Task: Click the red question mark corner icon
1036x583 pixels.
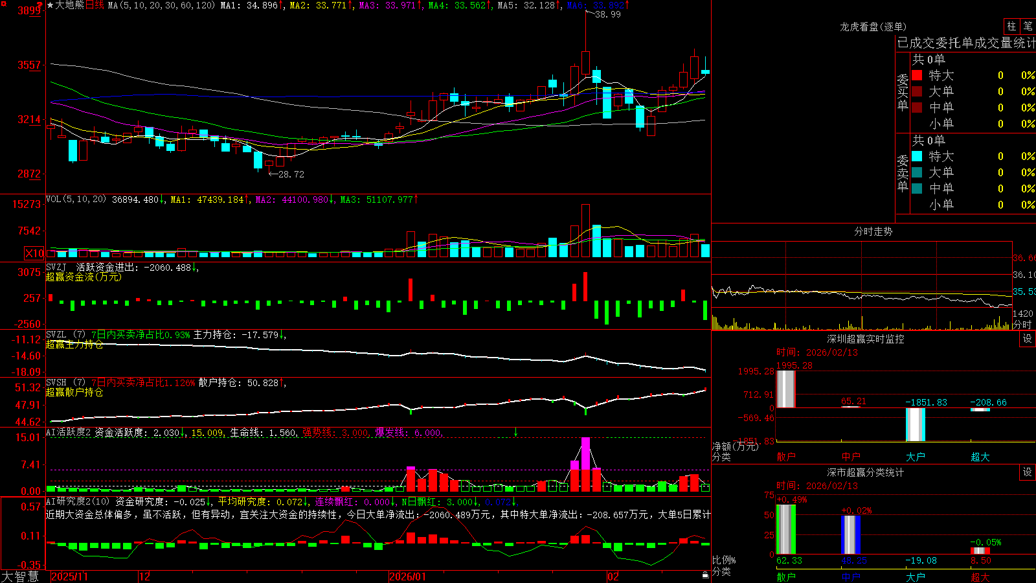Action: point(39,5)
